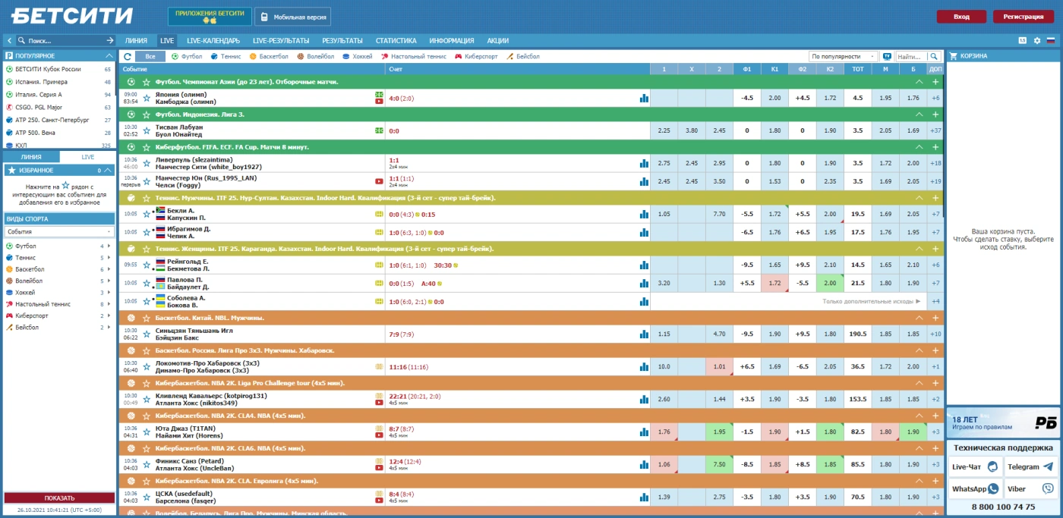Open scoreboard icon for Бекли А. match

(379, 215)
